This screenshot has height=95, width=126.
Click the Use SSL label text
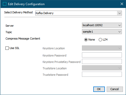14,48
